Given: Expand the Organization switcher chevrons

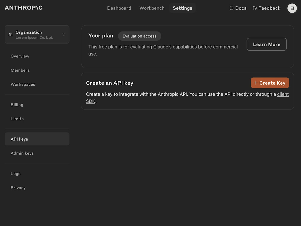Looking at the screenshot, I should click(x=63, y=34).
